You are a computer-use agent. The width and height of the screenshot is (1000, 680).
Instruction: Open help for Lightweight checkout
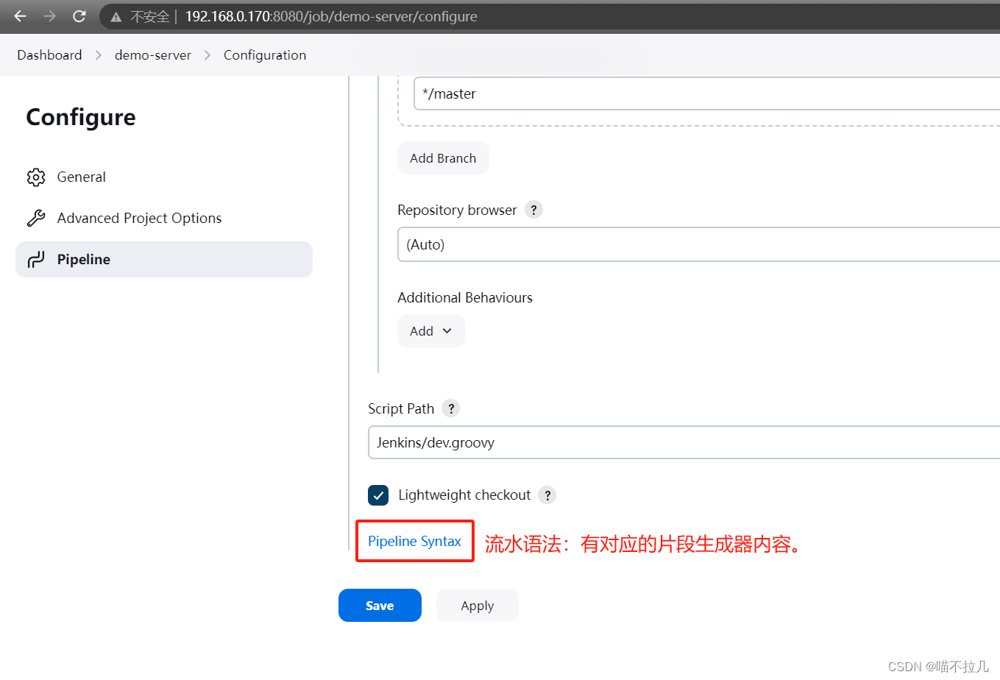click(547, 495)
